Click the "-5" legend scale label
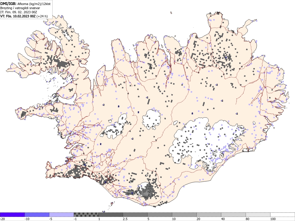Screen dimensions: 295x221 point(51,219)
